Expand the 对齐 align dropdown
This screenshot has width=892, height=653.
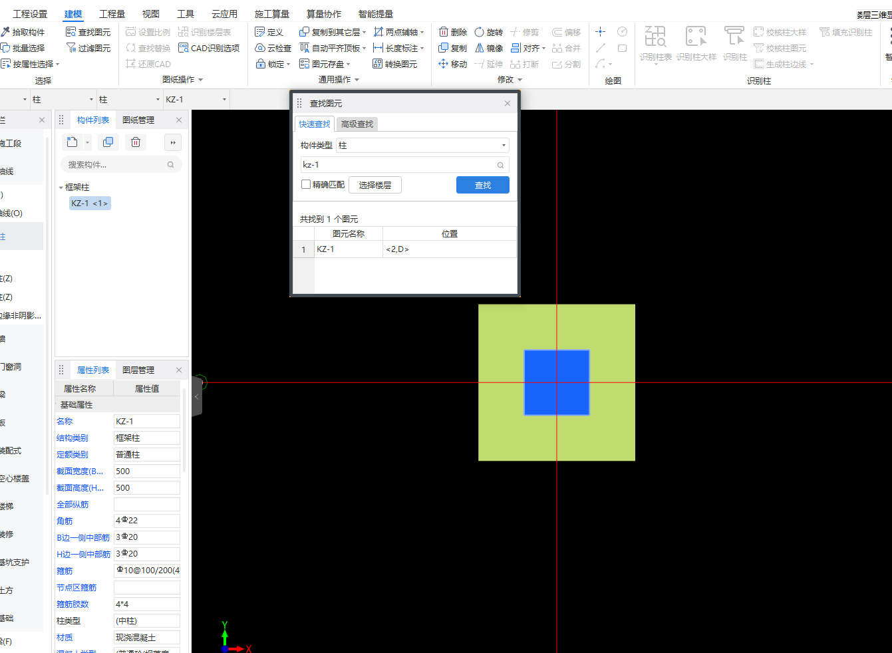[543, 49]
